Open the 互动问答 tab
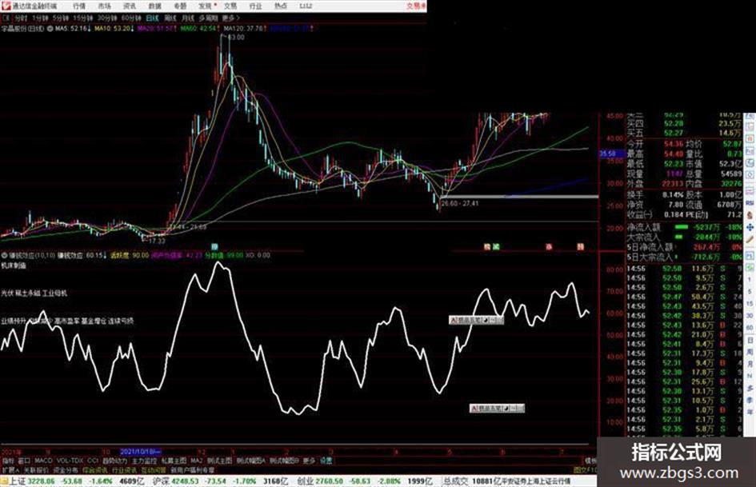 [154, 469]
